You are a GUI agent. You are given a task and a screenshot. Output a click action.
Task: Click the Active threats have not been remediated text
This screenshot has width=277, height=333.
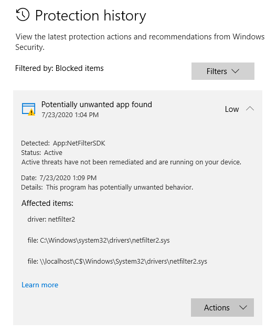(131, 162)
